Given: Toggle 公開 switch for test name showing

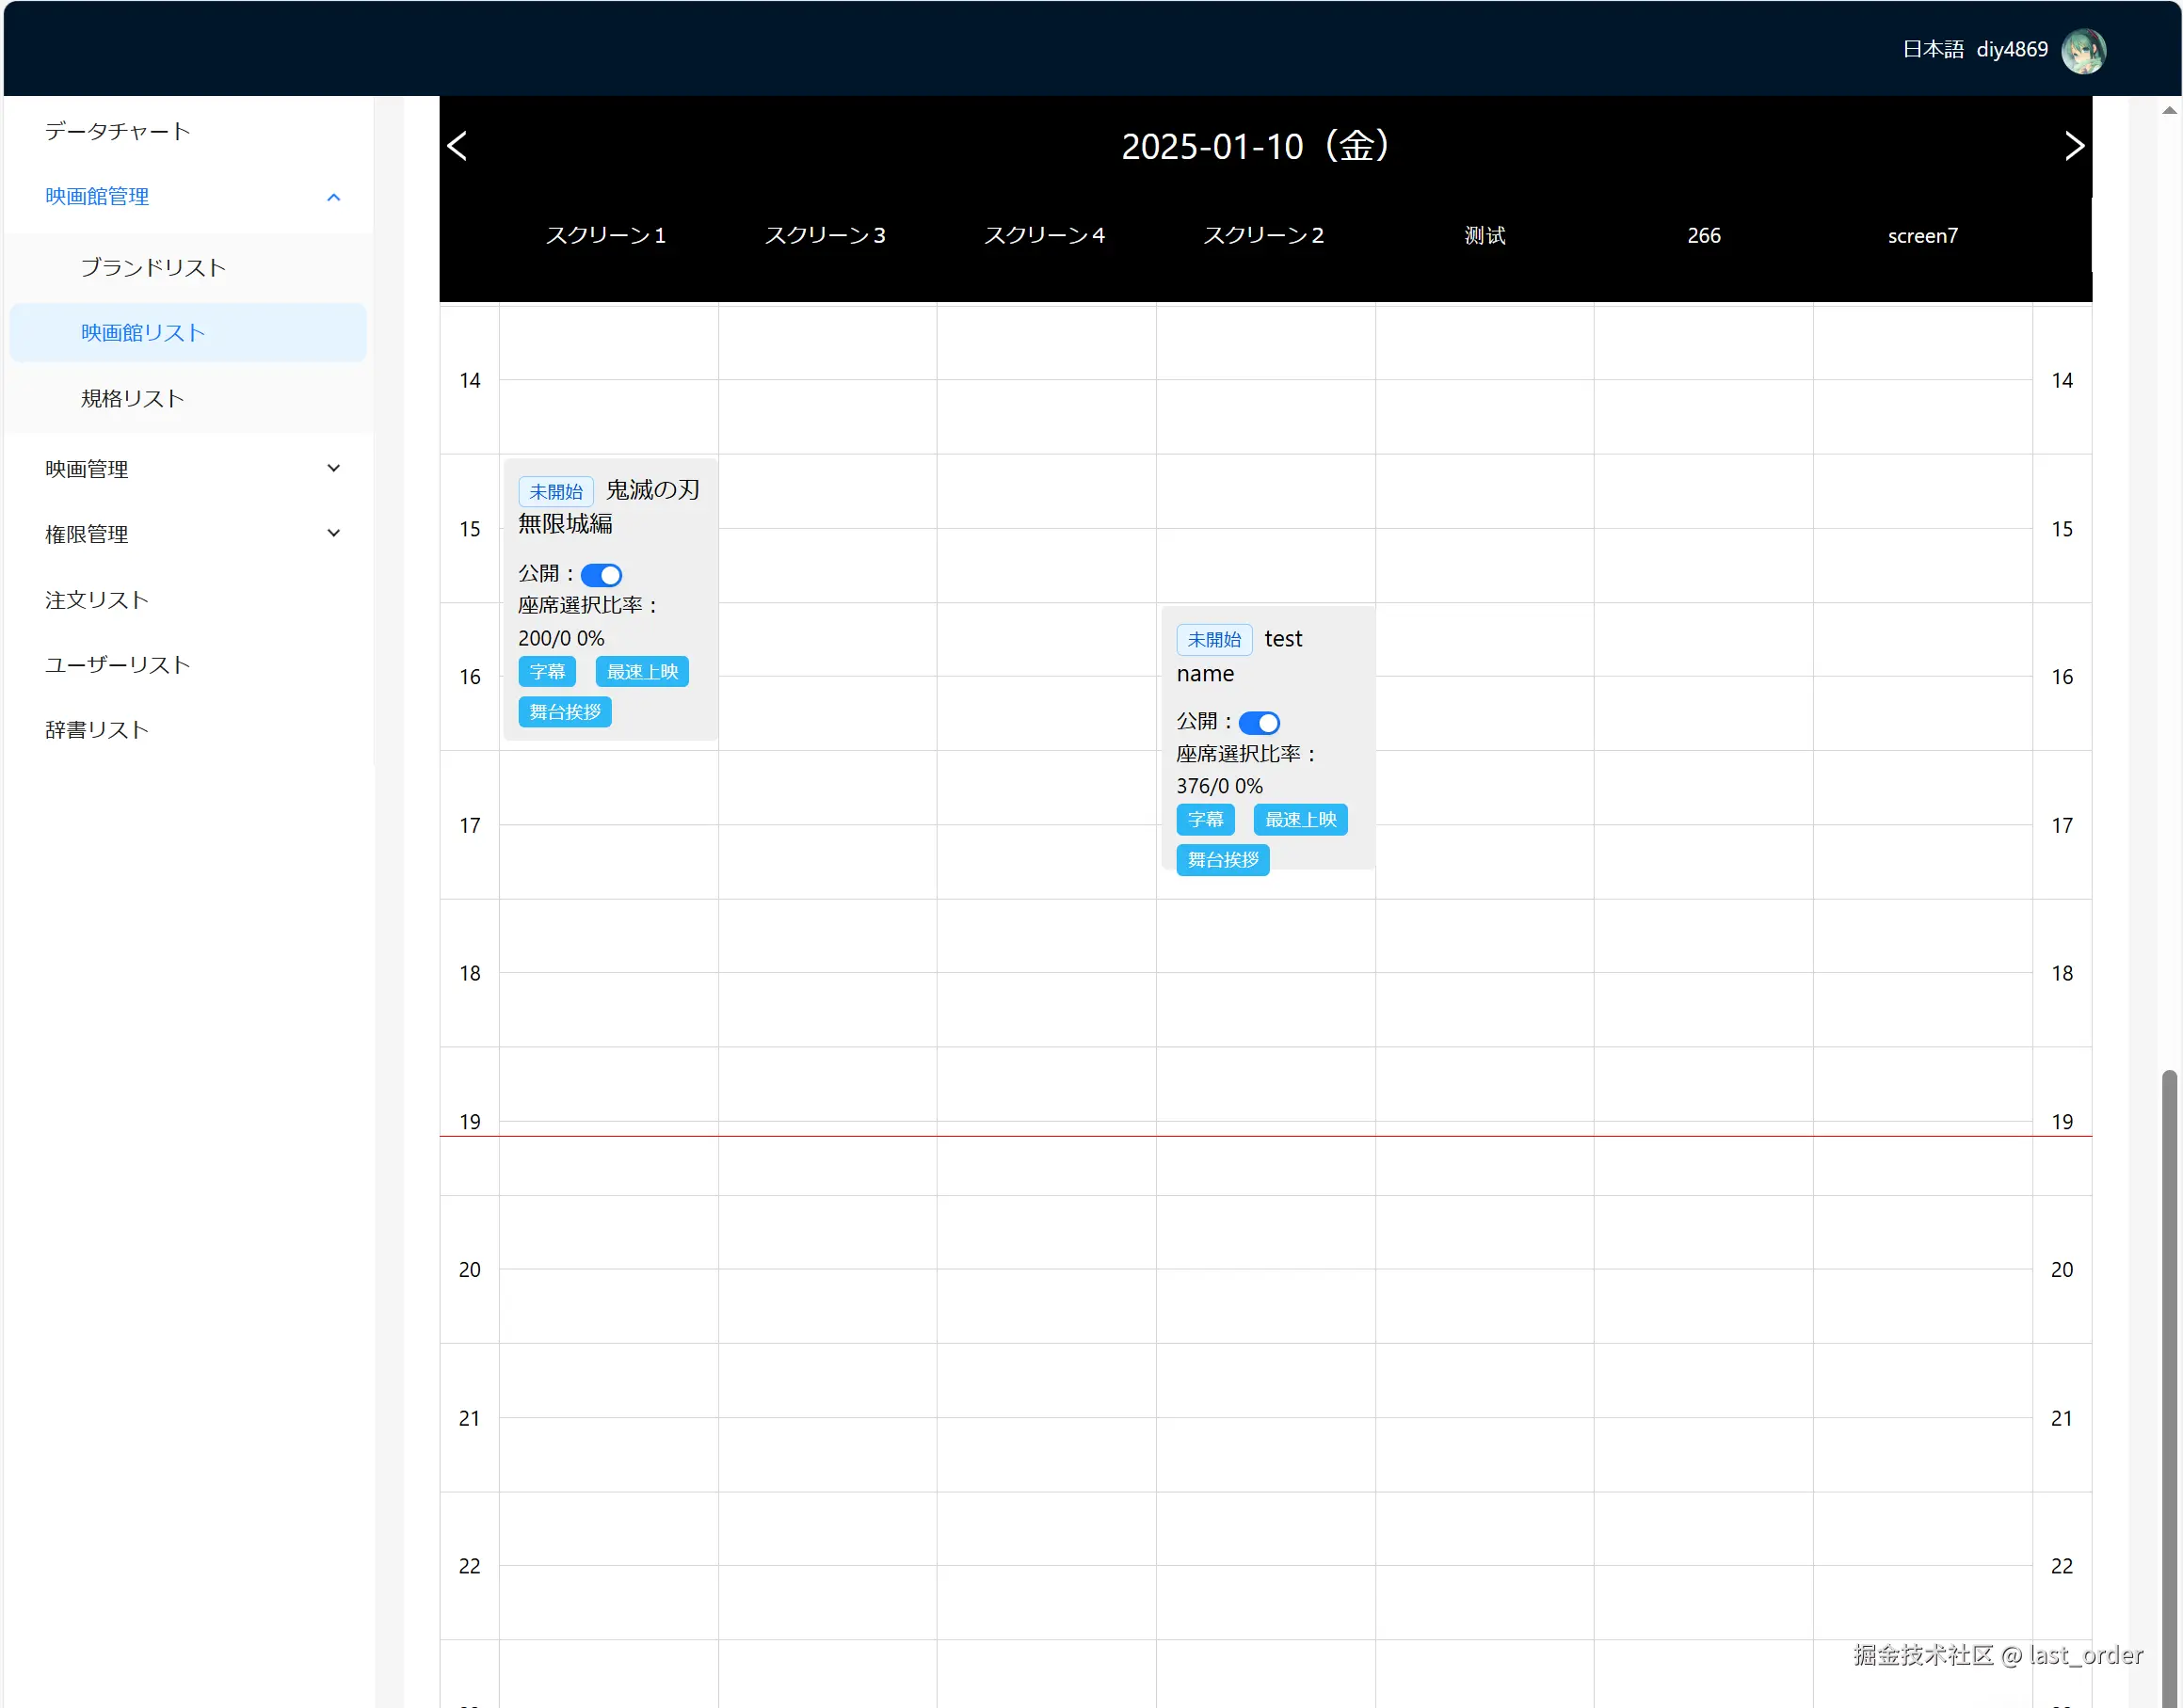Looking at the screenshot, I should pyautogui.click(x=1259, y=722).
